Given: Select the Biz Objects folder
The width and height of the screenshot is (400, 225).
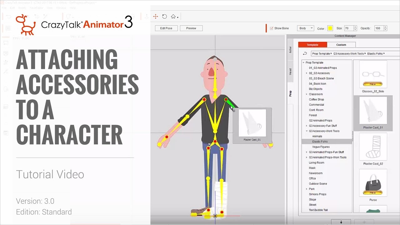Looking at the screenshot, I should (316, 89).
